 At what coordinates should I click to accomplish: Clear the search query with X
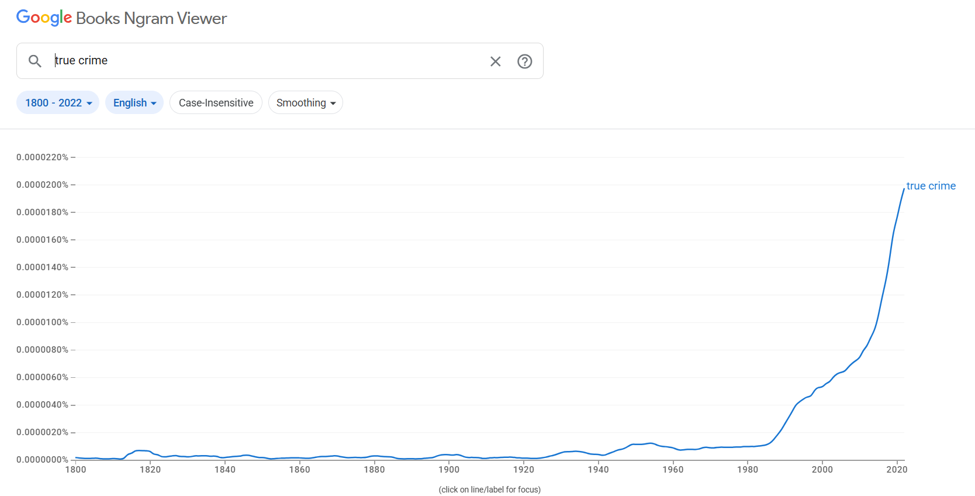495,61
